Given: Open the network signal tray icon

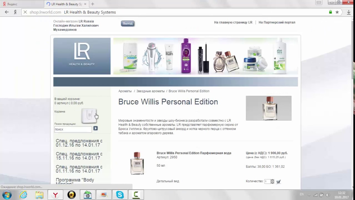Looking at the screenshot, I should click(315, 195).
